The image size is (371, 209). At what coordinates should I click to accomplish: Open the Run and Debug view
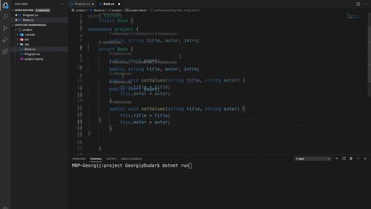(5, 40)
